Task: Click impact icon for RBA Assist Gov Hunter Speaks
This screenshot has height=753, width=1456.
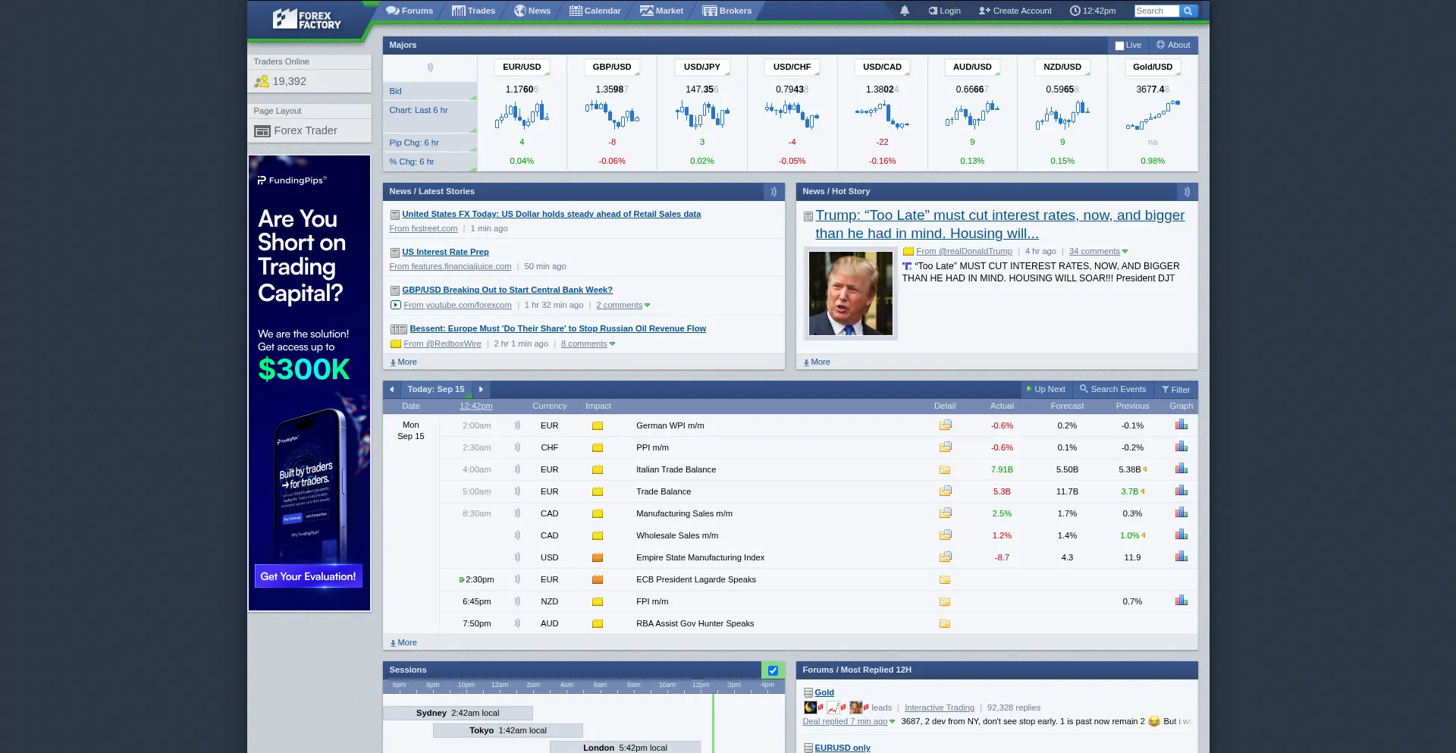Action: (x=598, y=623)
